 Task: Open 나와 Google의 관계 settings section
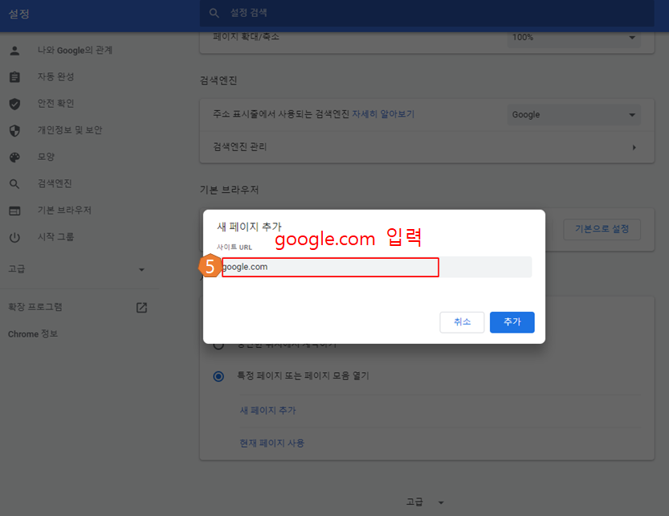coord(75,51)
